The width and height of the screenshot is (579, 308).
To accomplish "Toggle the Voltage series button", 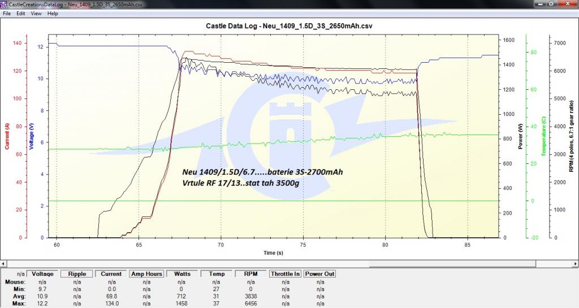I will point(41,274).
